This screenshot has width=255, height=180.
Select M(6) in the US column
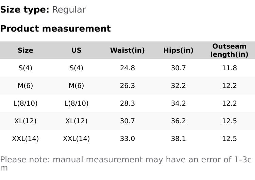[76, 86]
